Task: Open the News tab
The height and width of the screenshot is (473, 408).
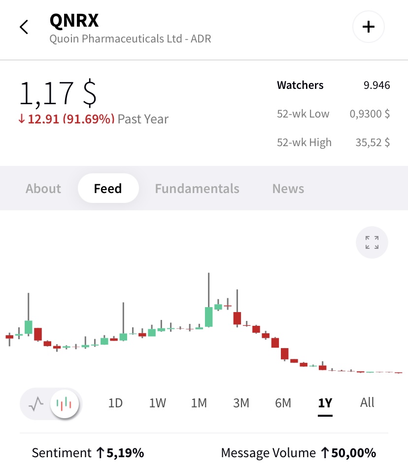Action: [x=288, y=189]
